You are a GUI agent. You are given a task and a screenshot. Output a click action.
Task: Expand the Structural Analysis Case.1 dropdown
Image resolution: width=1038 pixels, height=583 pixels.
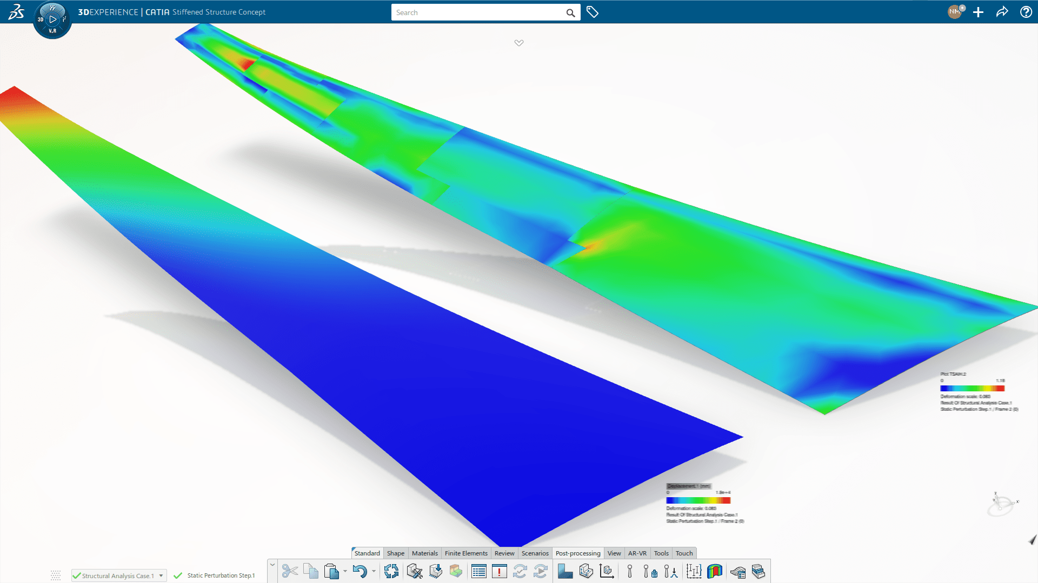[x=161, y=575]
